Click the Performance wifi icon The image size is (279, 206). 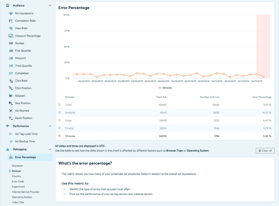pyautogui.click(x=8, y=126)
